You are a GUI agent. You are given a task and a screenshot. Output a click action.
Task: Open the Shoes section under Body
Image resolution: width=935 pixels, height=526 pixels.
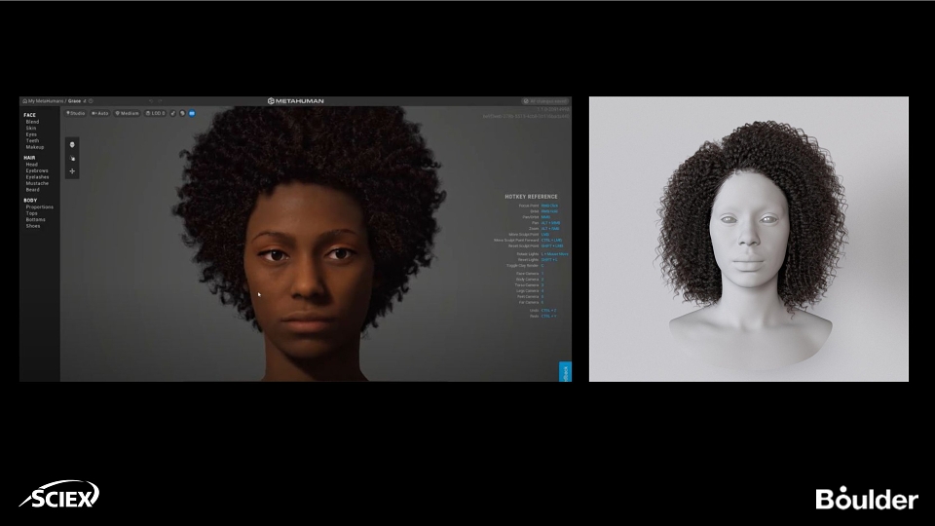pos(33,226)
